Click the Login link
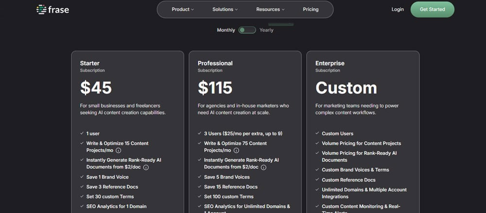Image resolution: width=486 pixels, height=213 pixels. coord(398,9)
